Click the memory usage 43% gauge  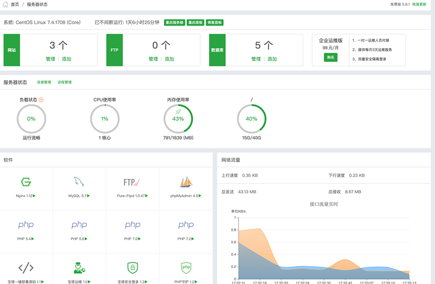click(178, 119)
